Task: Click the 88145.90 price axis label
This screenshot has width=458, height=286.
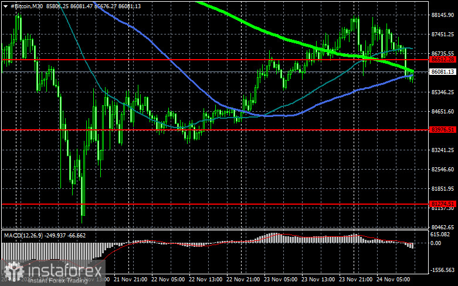Action: (443, 15)
